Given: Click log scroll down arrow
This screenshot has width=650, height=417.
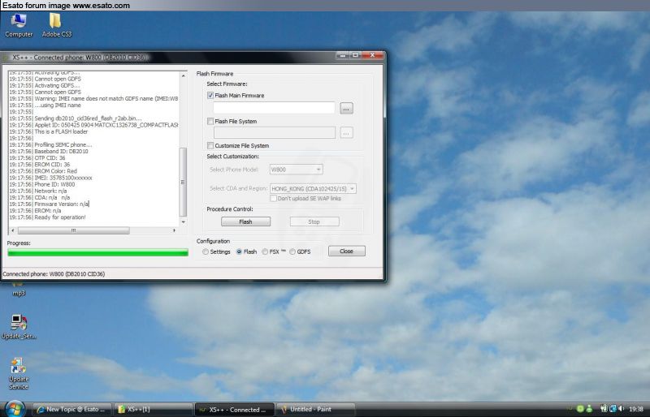Looking at the screenshot, I should coord(184,222).
